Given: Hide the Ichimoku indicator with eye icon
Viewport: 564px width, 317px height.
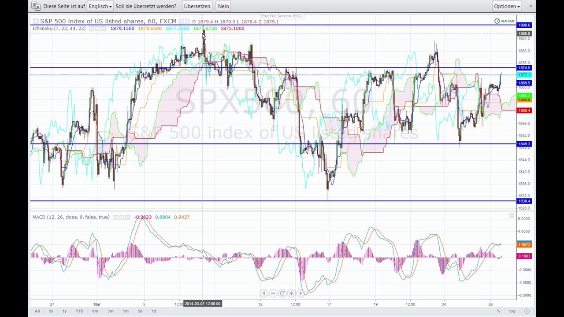Looking at the screenshot, I should pyautogui.click(x=92, y=29).
